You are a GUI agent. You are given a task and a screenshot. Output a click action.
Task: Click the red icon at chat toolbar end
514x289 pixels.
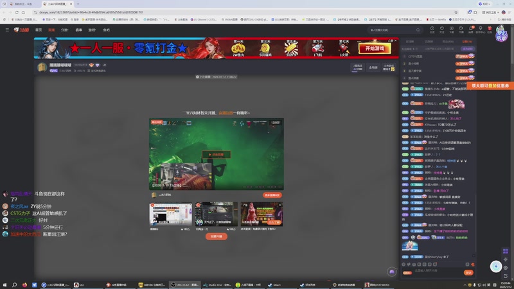[472, 264]
